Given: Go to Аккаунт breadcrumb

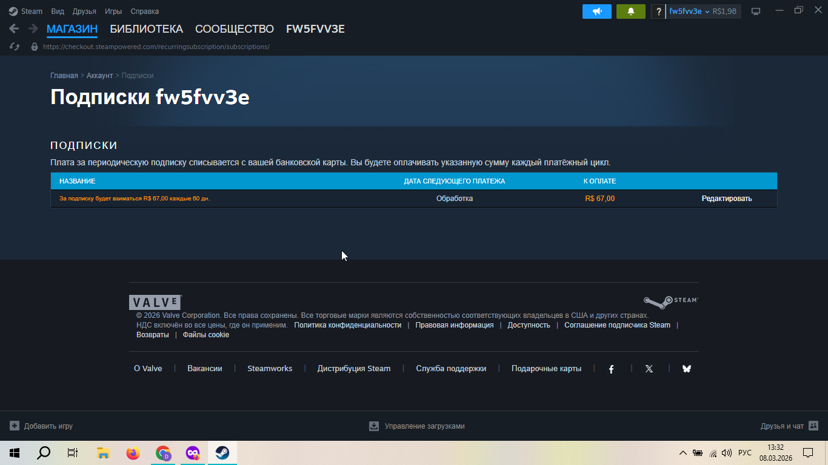Looking at the screenshot, I should [99, 76].
